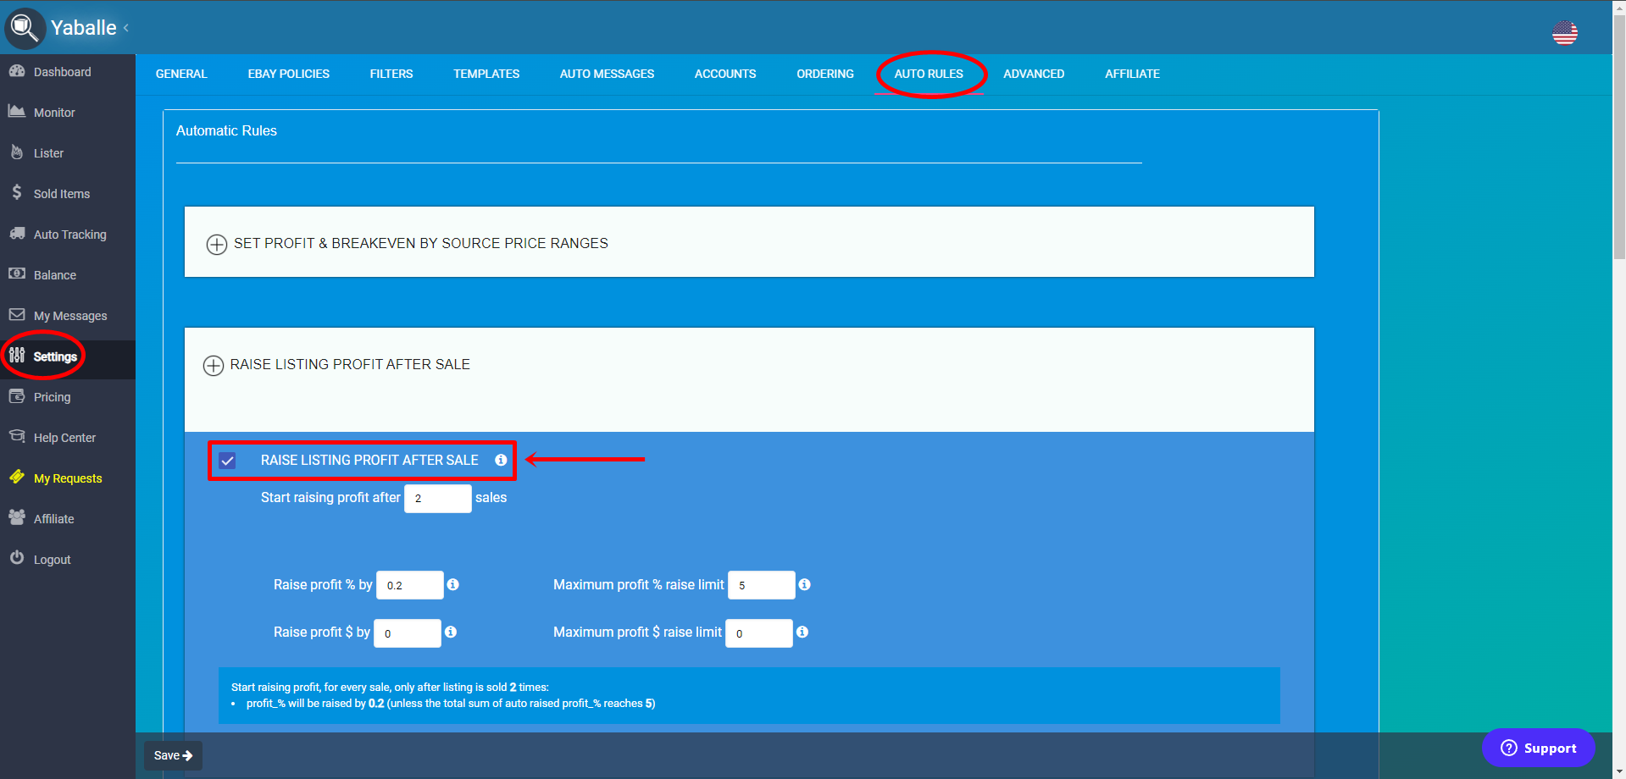Open Auto Tracking in the sidebar
Viewport: 1626px width, 779px height.
point(68,235)
